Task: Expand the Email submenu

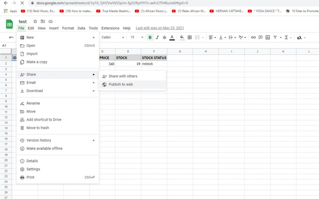Action: (x=58, y=83)
